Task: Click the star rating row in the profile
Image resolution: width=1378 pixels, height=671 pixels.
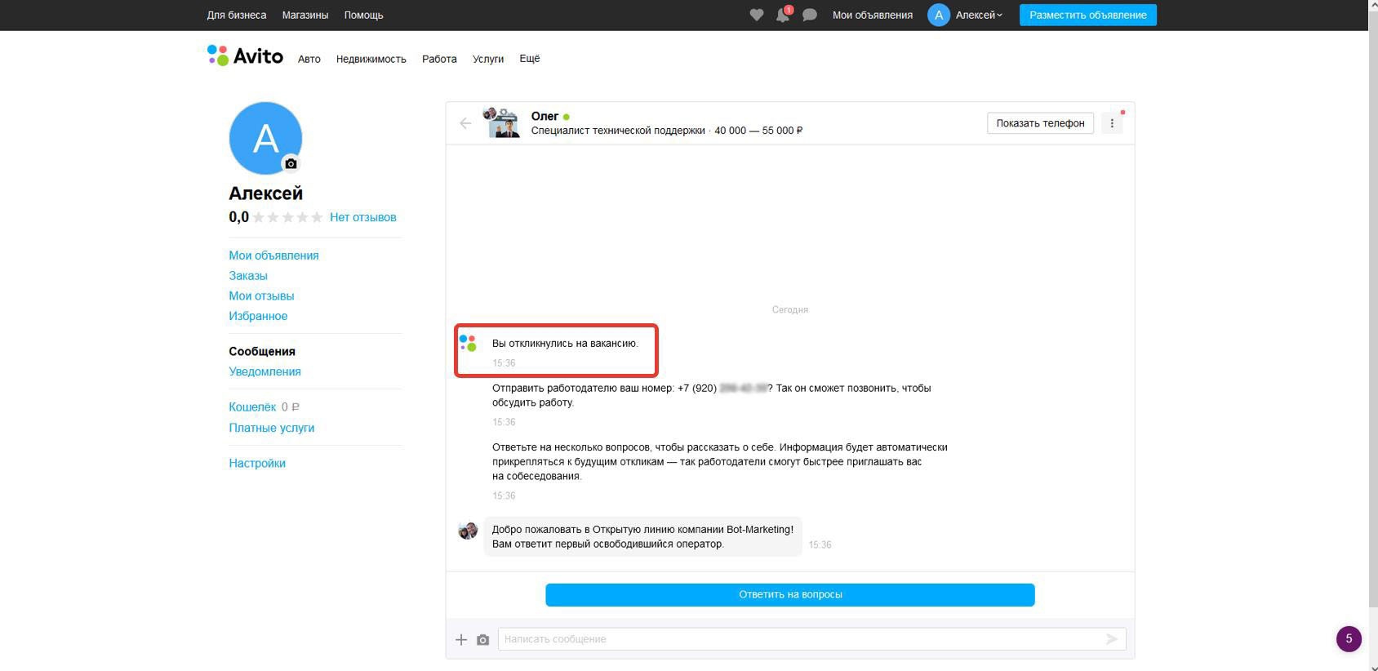Action: (x=287, y=217)
